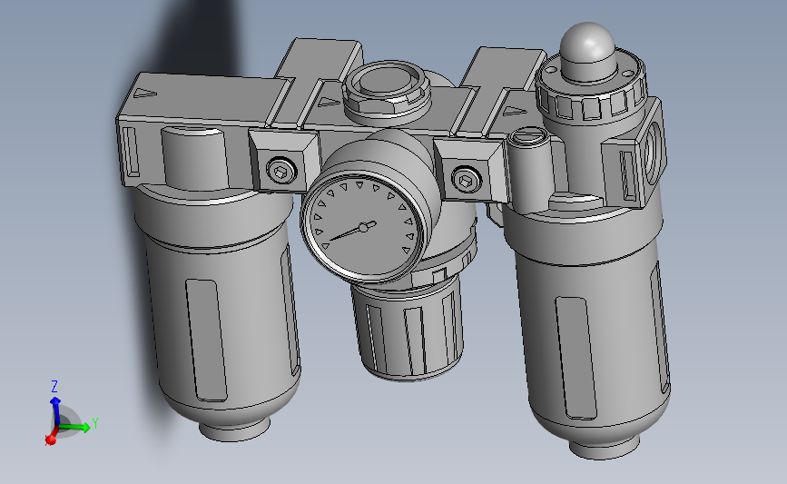Select the slotted screw head beside the lubricator
The image size is (787, 484).
pyautogui.click(x=527, y=134)
